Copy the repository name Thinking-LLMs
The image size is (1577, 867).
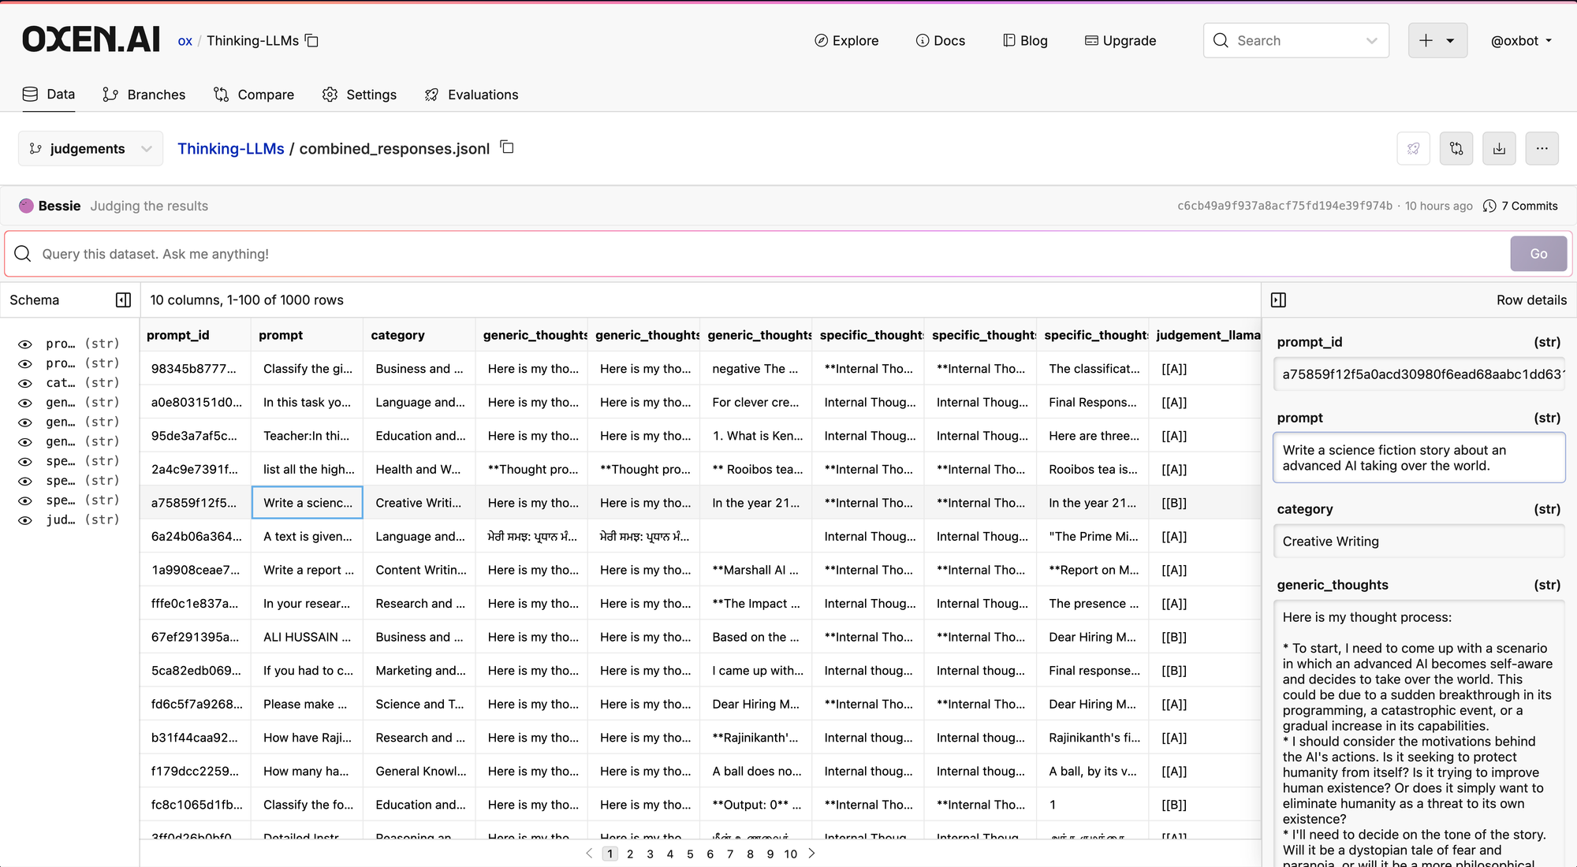pyautogui.click(x=312, y=40)
